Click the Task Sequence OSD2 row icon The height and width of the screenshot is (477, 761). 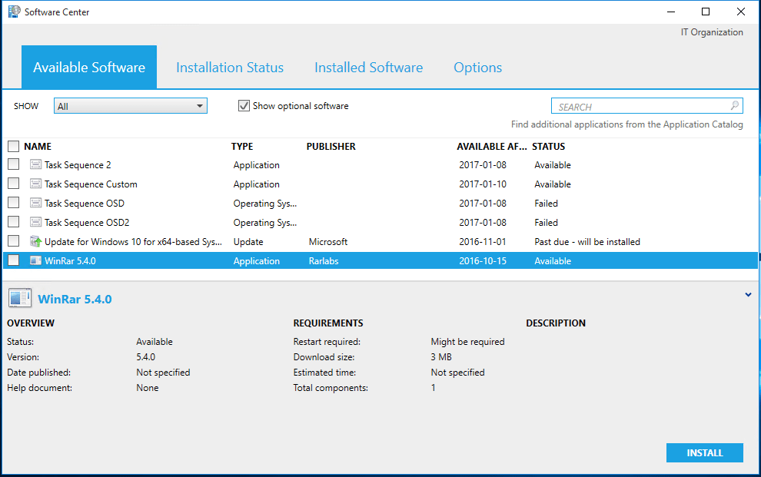pos(35,223)
